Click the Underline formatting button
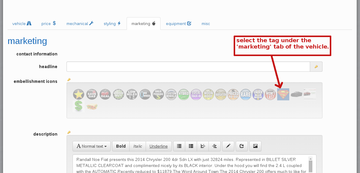The width and height of the screenshot is (360, 173). tap(158, 146)
